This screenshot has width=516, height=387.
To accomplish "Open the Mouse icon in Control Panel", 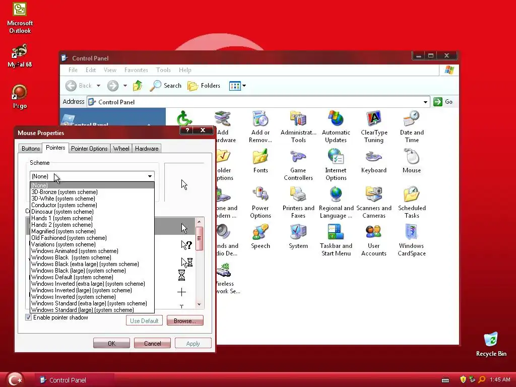I will coord(412,161).
